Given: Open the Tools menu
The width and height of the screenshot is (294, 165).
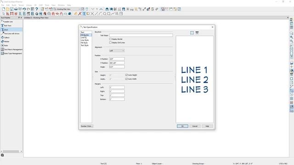Looking at the screenshot, I should [x=47, y=5].
